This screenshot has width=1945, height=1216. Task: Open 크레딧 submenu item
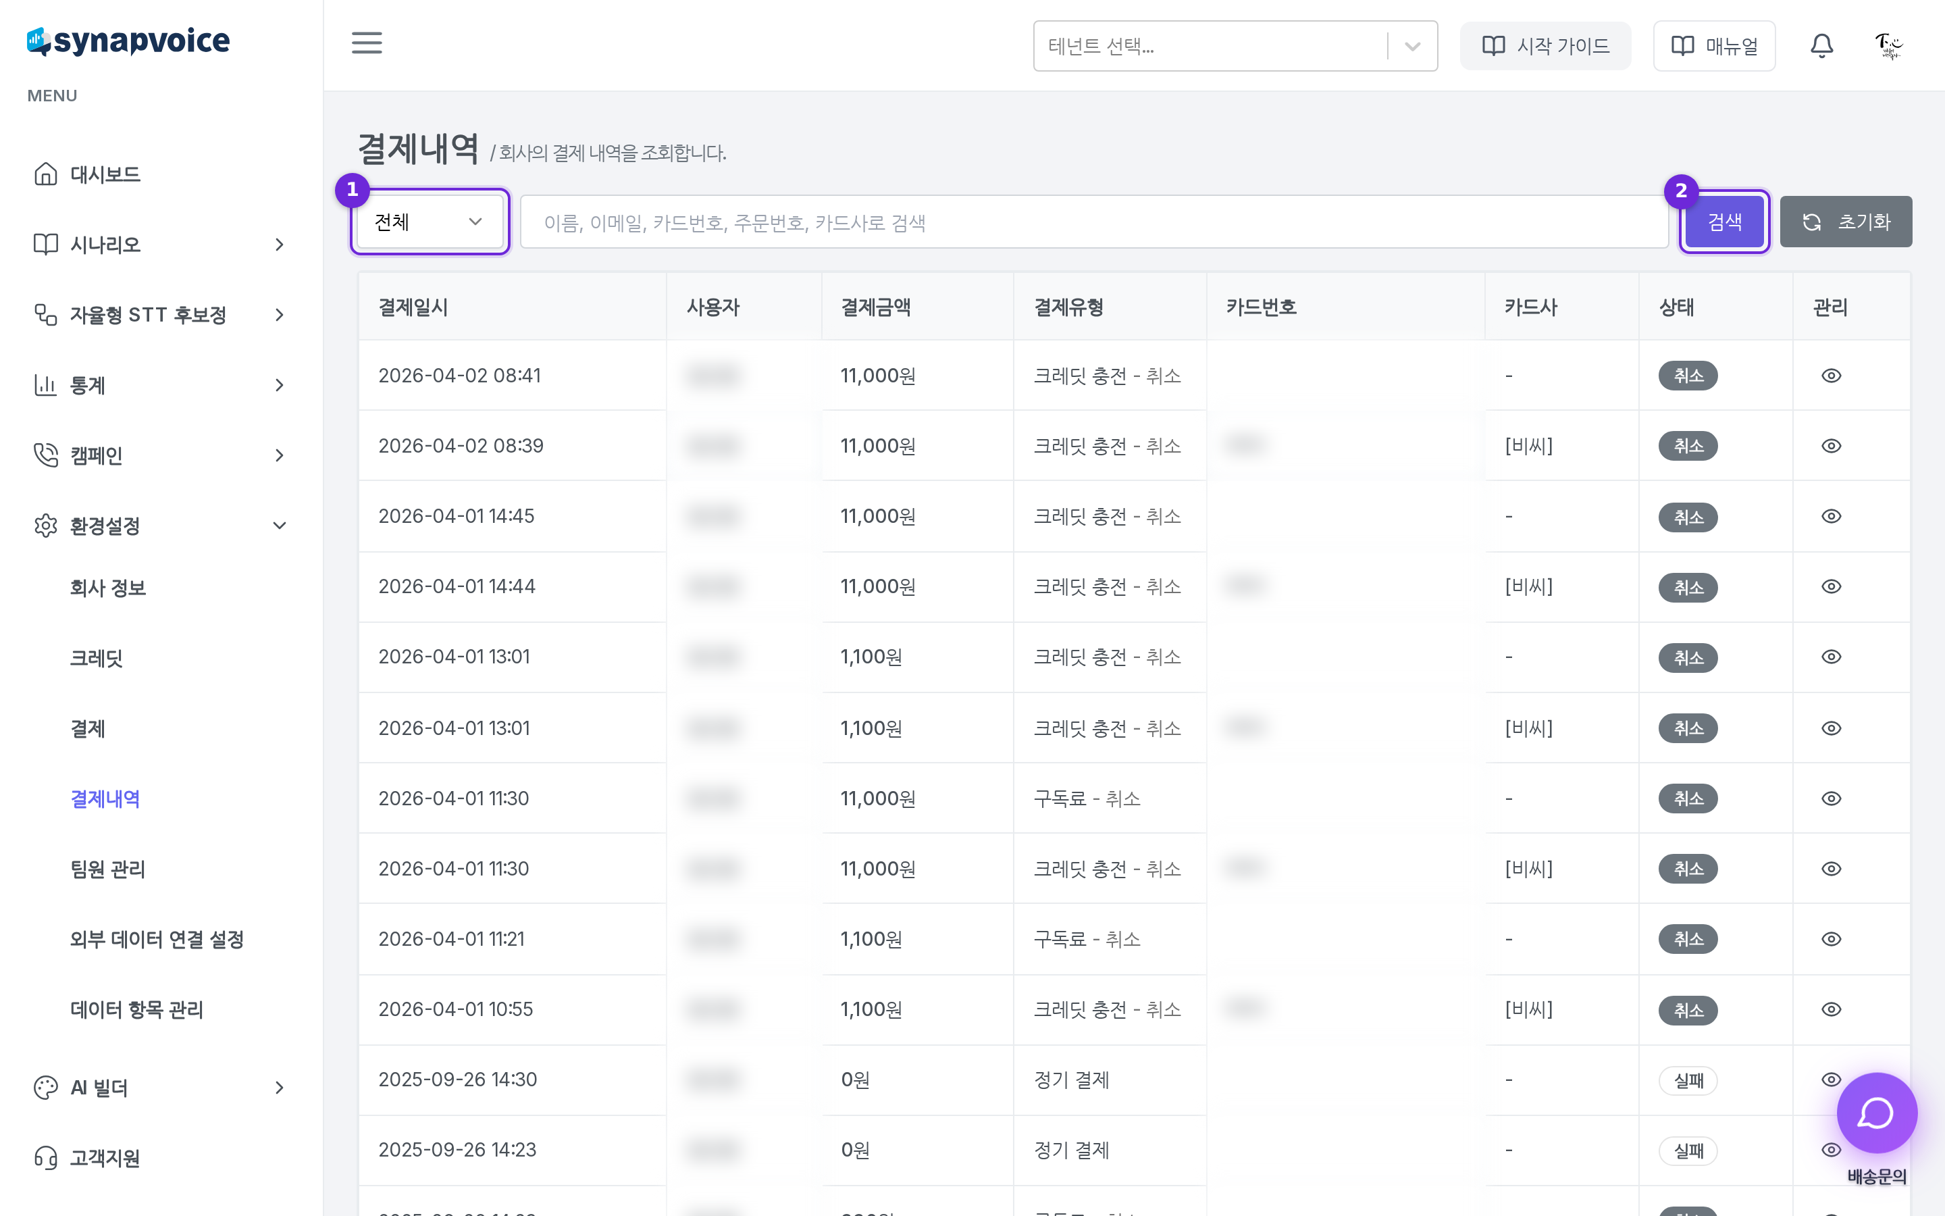(x=97, y=658)
